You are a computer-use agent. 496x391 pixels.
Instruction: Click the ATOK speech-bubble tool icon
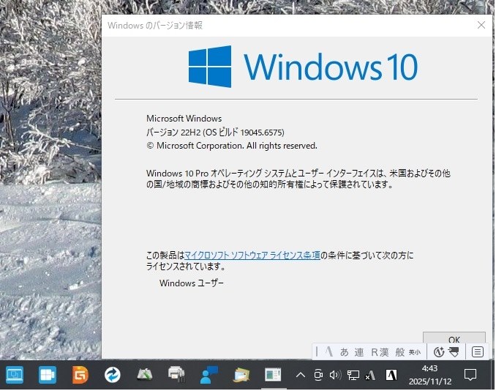point(454,351)
